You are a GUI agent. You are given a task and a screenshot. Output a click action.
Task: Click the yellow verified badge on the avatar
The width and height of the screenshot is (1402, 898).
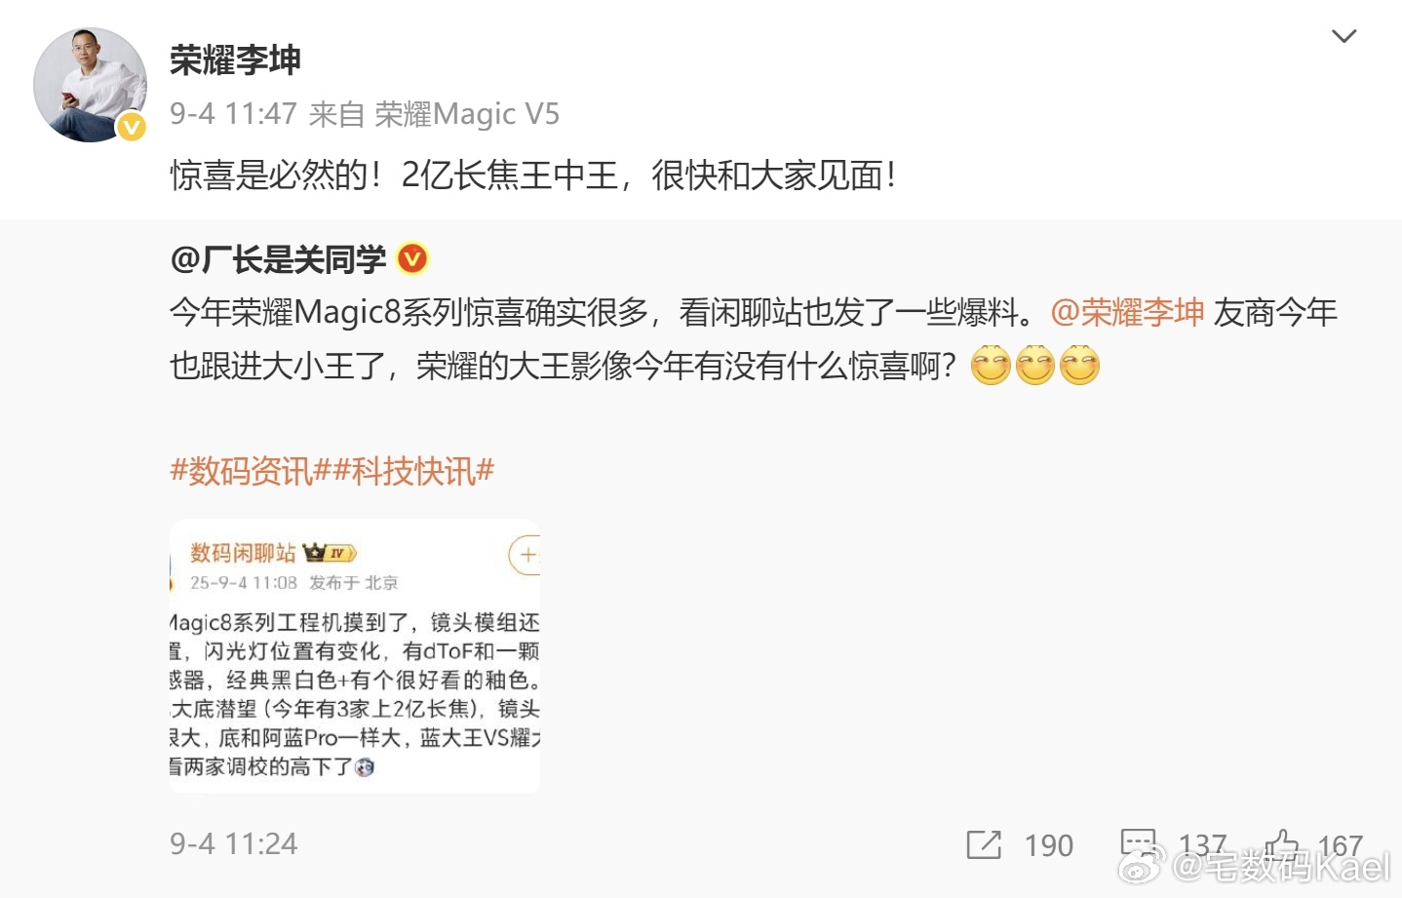[x=132, y=127]
